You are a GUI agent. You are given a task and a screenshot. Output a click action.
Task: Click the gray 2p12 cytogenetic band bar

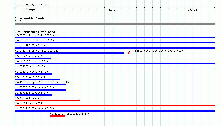coord(115,24)
